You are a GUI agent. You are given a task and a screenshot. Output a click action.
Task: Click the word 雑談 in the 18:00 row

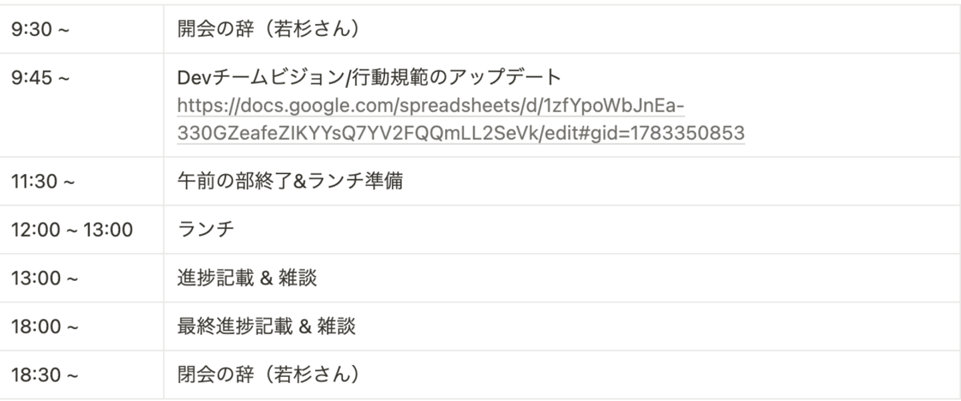pyautogui.click(x=336, y=327)
